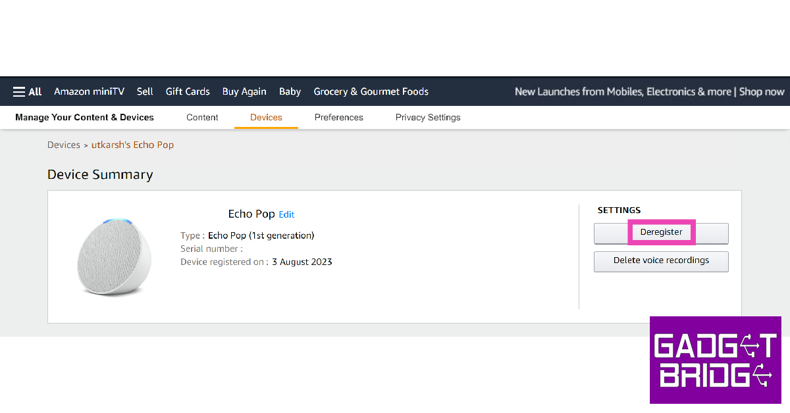Click Delete voice recordings button
This screenshot has height=413, width=790.
click(661, 261)
